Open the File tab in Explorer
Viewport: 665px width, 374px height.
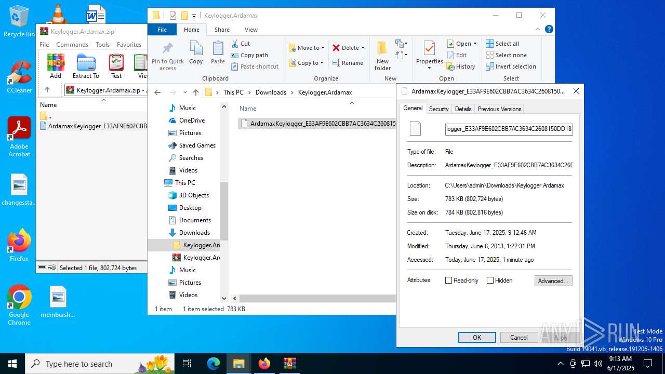click(162, 30)
